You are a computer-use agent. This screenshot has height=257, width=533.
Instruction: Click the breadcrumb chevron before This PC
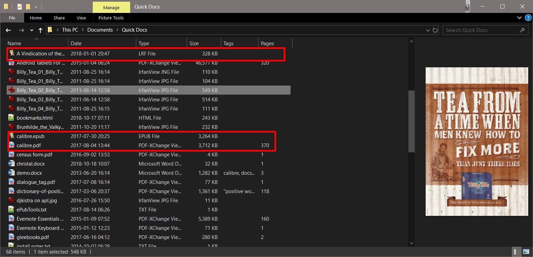57,30
